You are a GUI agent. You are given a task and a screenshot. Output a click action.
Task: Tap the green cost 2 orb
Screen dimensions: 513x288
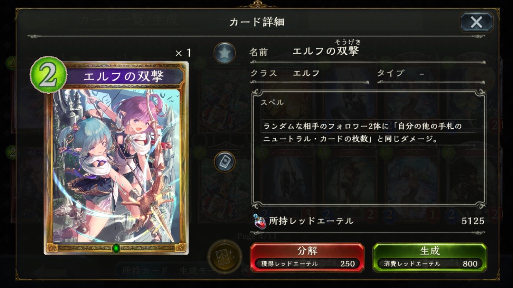coord(48,74)
